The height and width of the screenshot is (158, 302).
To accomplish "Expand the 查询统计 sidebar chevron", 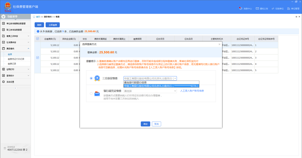I will point(28,76).
